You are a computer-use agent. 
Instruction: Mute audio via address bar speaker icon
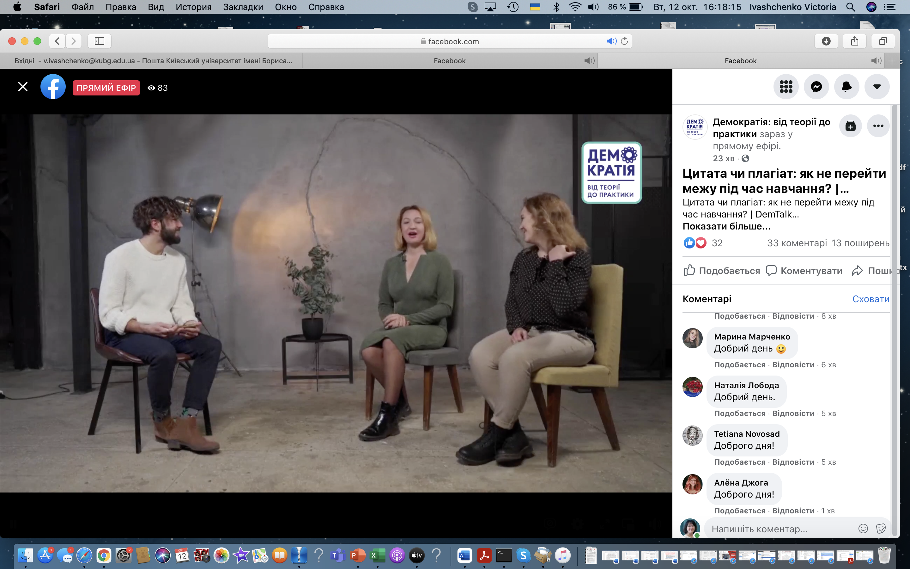tap(611, 41)
